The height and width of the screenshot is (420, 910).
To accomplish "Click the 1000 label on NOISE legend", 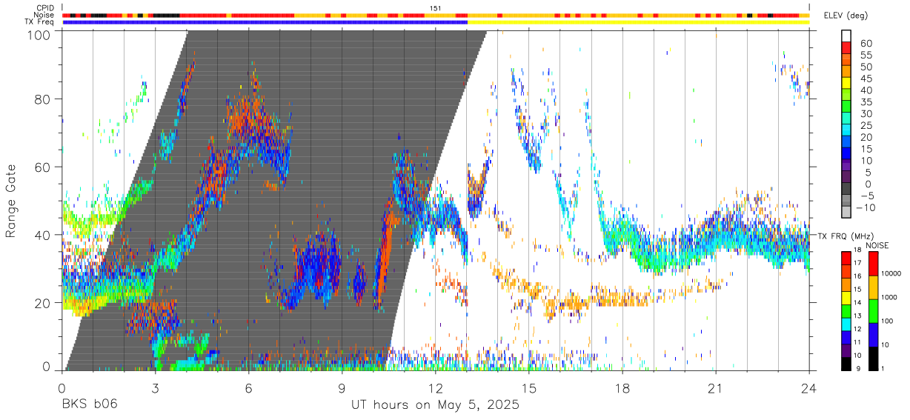I will [x=891, y=297].
